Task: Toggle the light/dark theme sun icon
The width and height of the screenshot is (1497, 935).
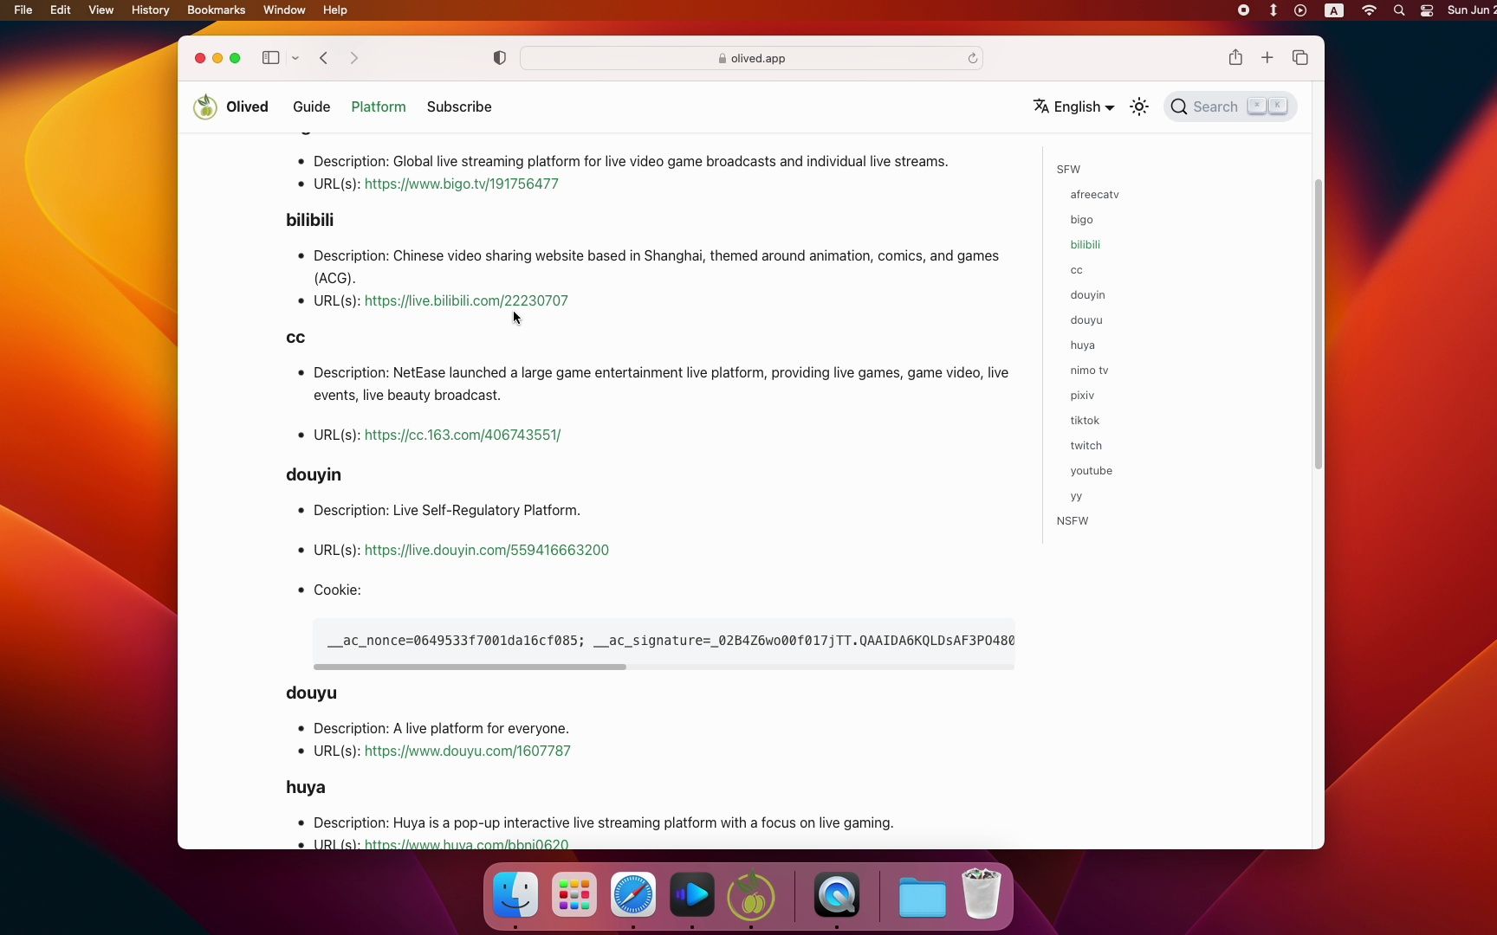Action: pyautogui.click(x=1139, y=106)
